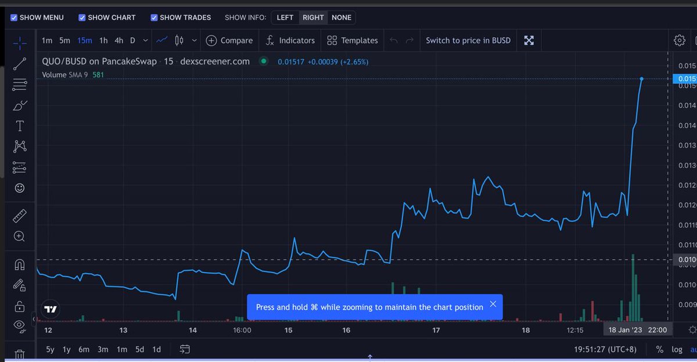Open the go to date calendar
The height and width of the screenshot is (362, 697).
(x=185, y=349)
